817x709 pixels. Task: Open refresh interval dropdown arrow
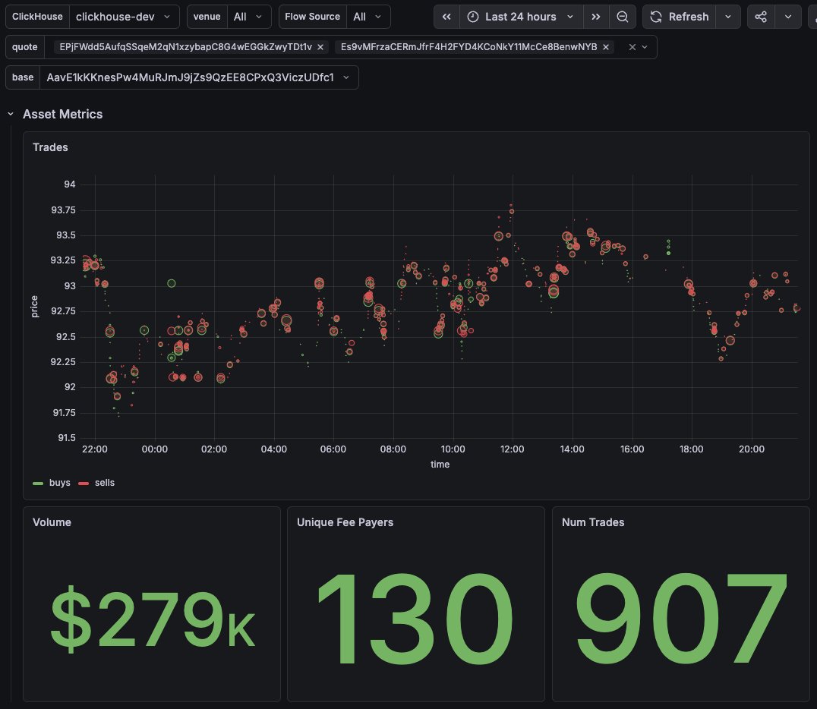[728, 17]
